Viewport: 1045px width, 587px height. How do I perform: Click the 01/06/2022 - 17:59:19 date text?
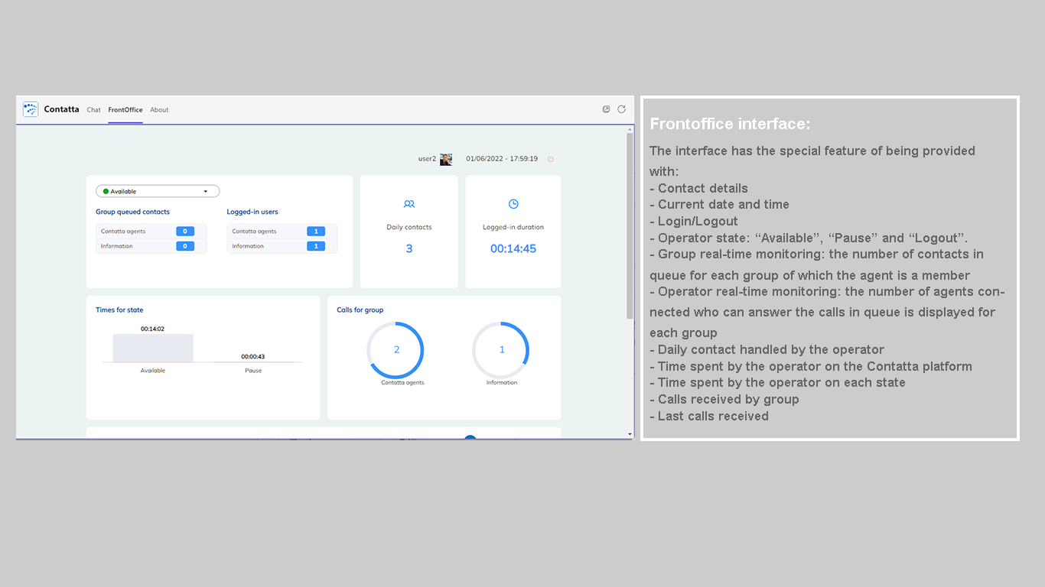click(502, 159)
